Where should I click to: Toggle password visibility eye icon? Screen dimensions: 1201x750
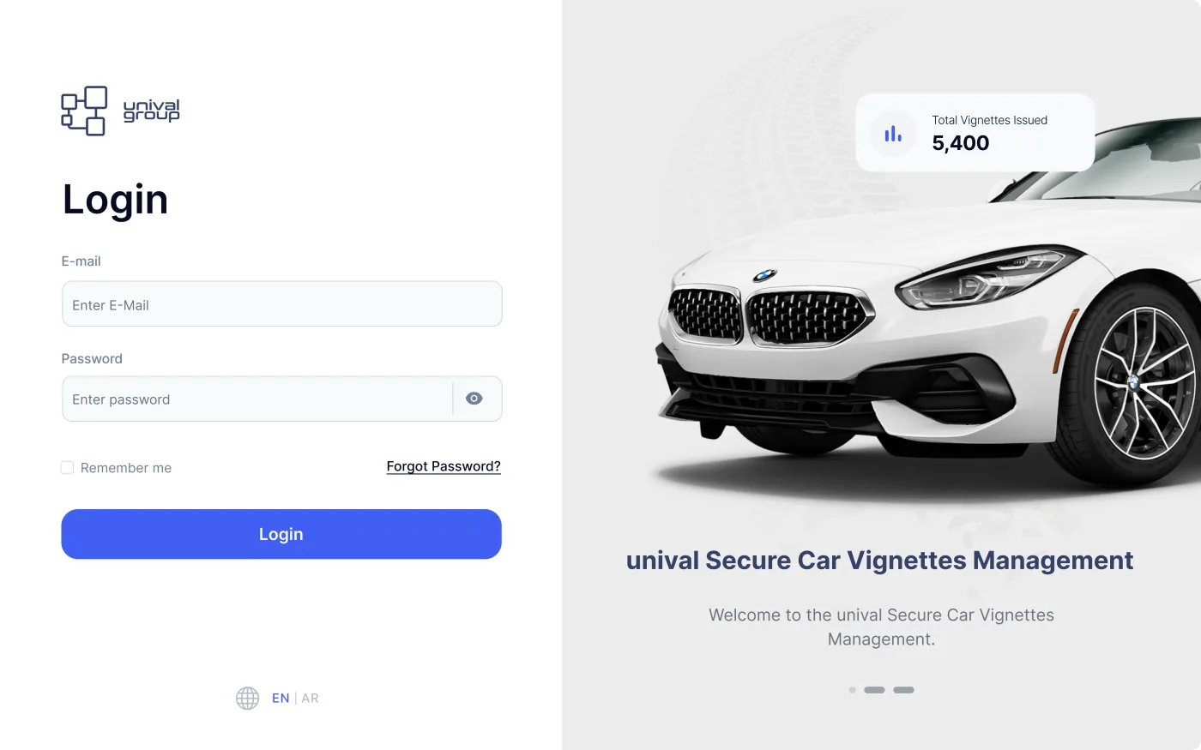pos(474,399)
